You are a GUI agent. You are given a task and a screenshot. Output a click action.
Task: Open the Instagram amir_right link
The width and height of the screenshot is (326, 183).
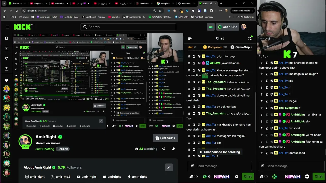35,177
